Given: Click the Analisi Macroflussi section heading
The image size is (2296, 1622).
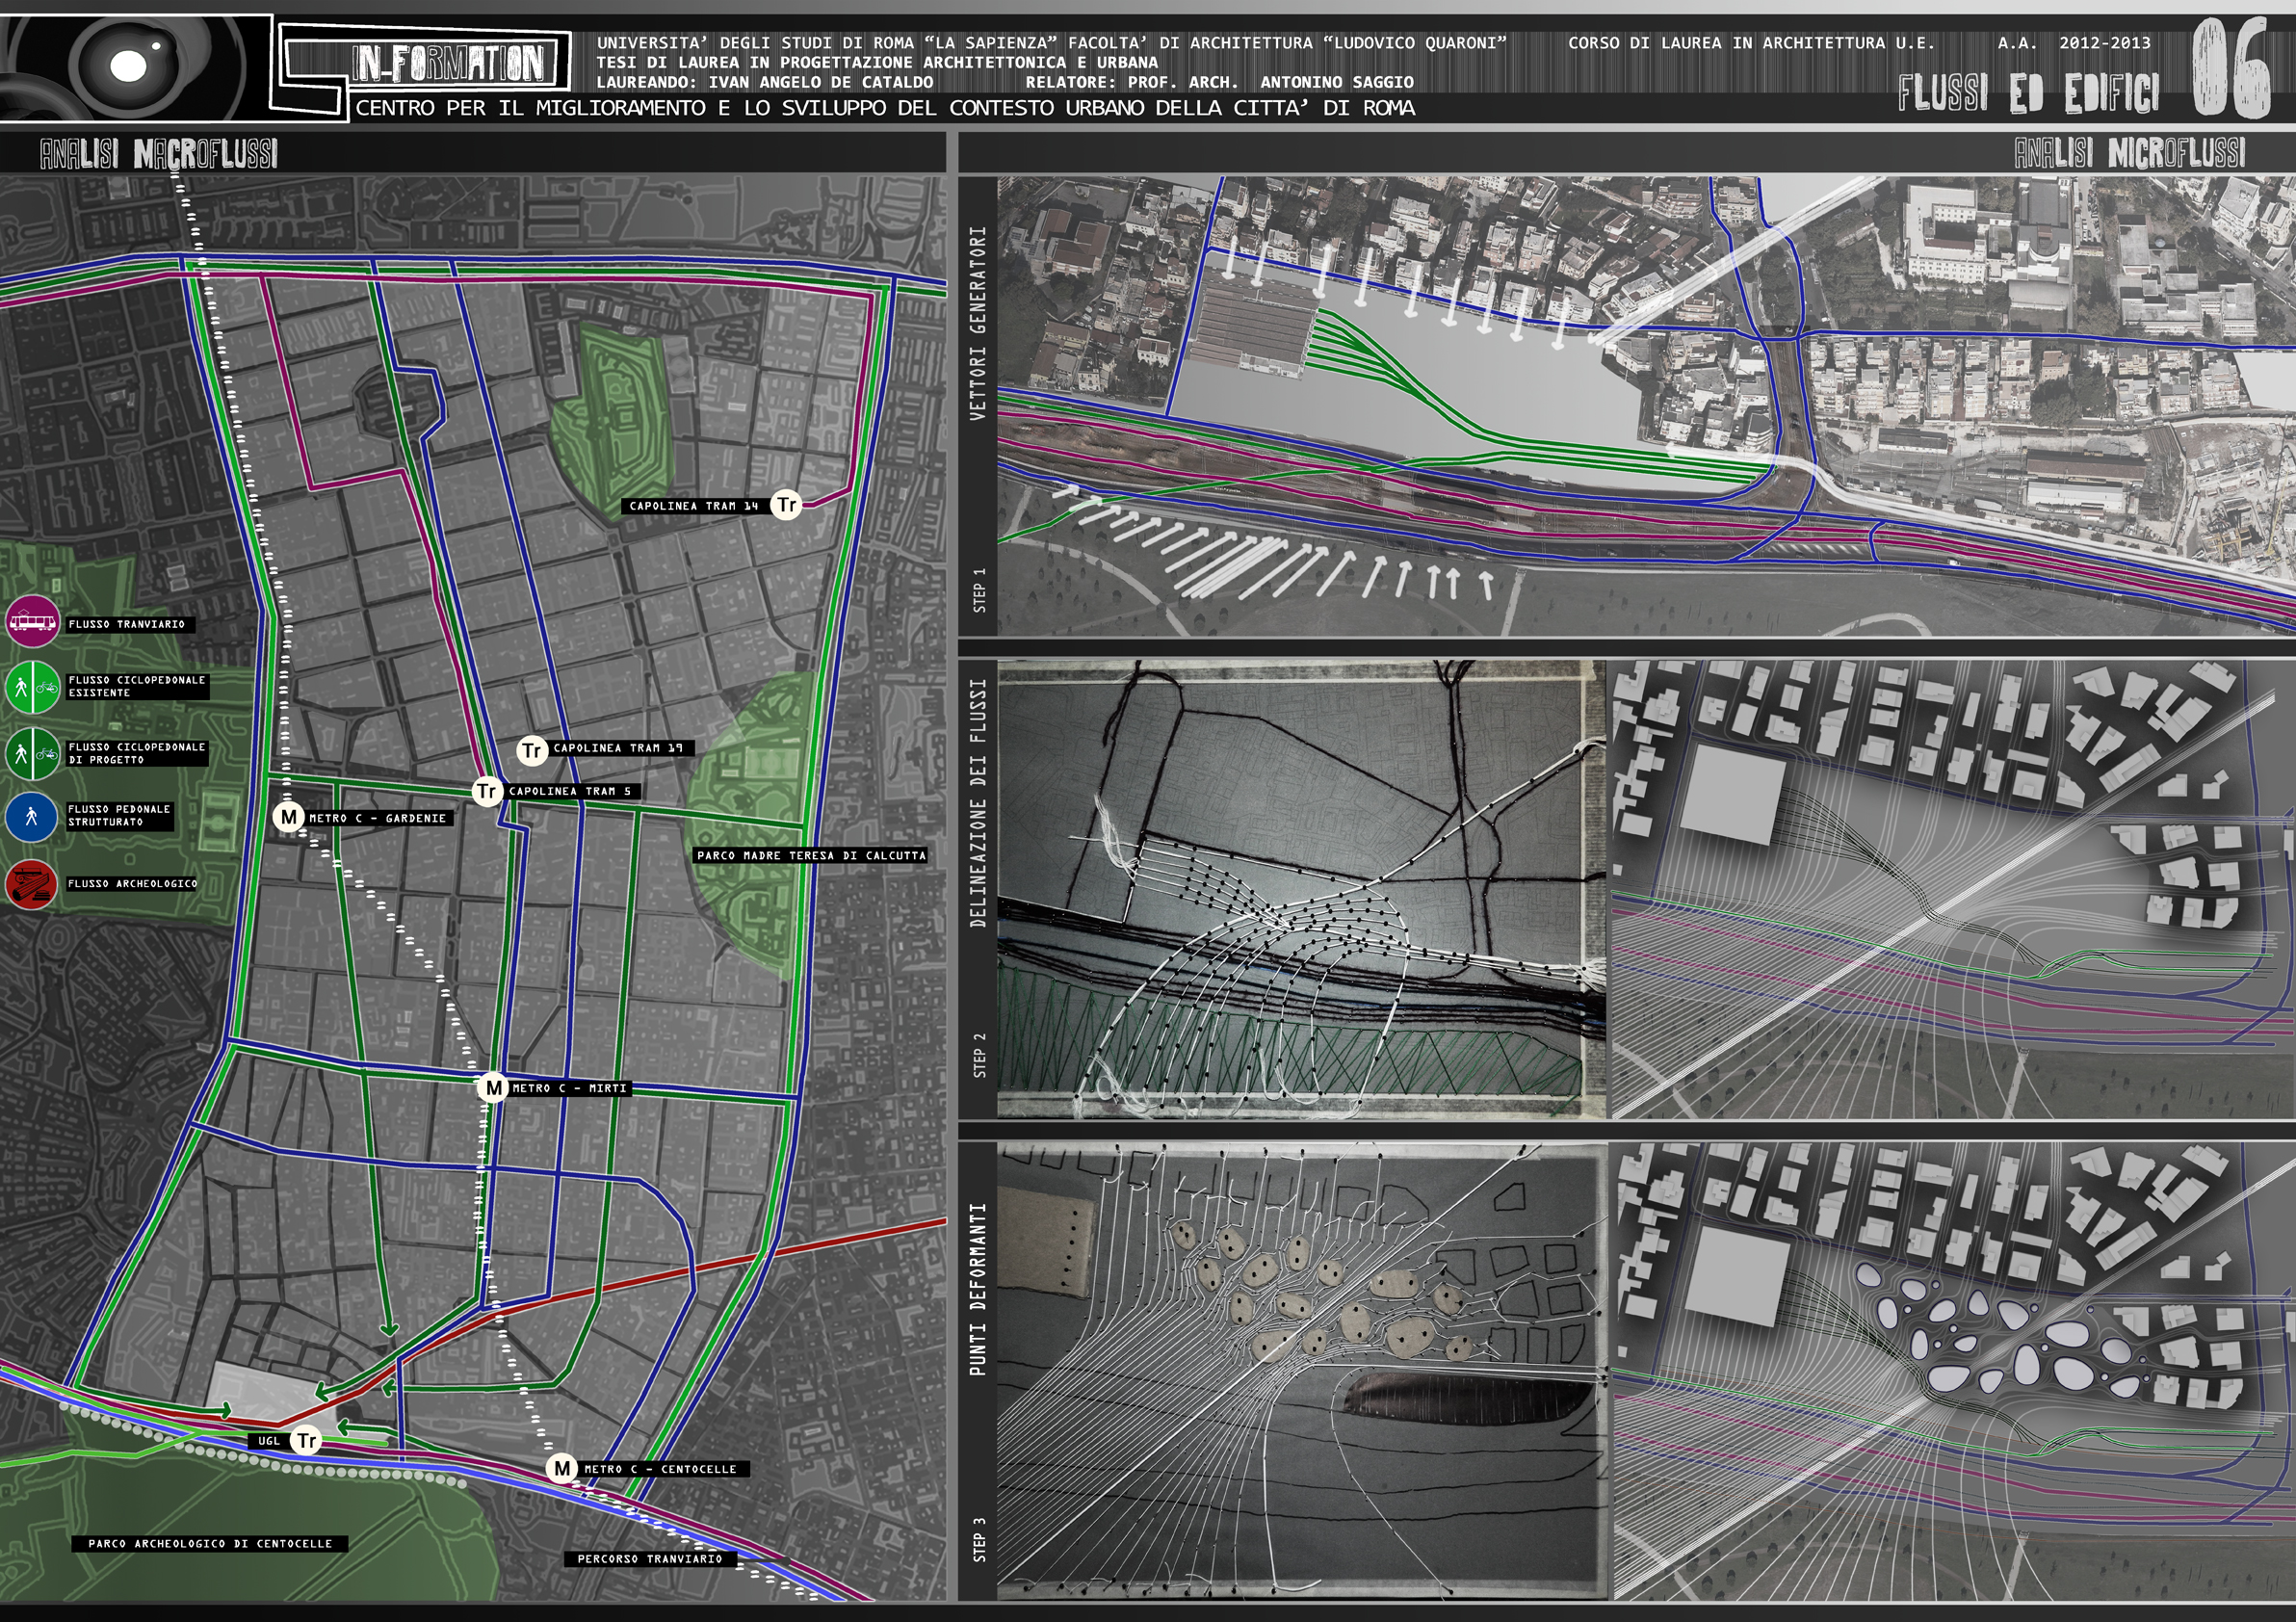Looking at the screenshot, I should (158, 154).
